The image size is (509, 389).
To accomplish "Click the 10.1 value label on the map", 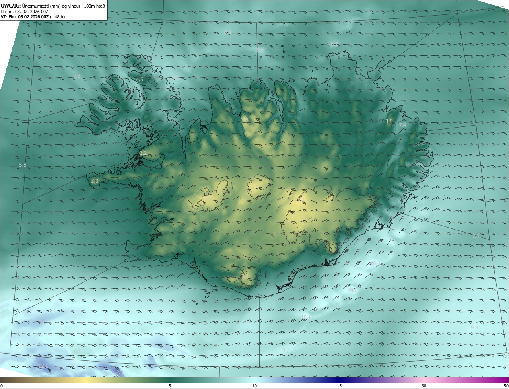I will (306, 317).
